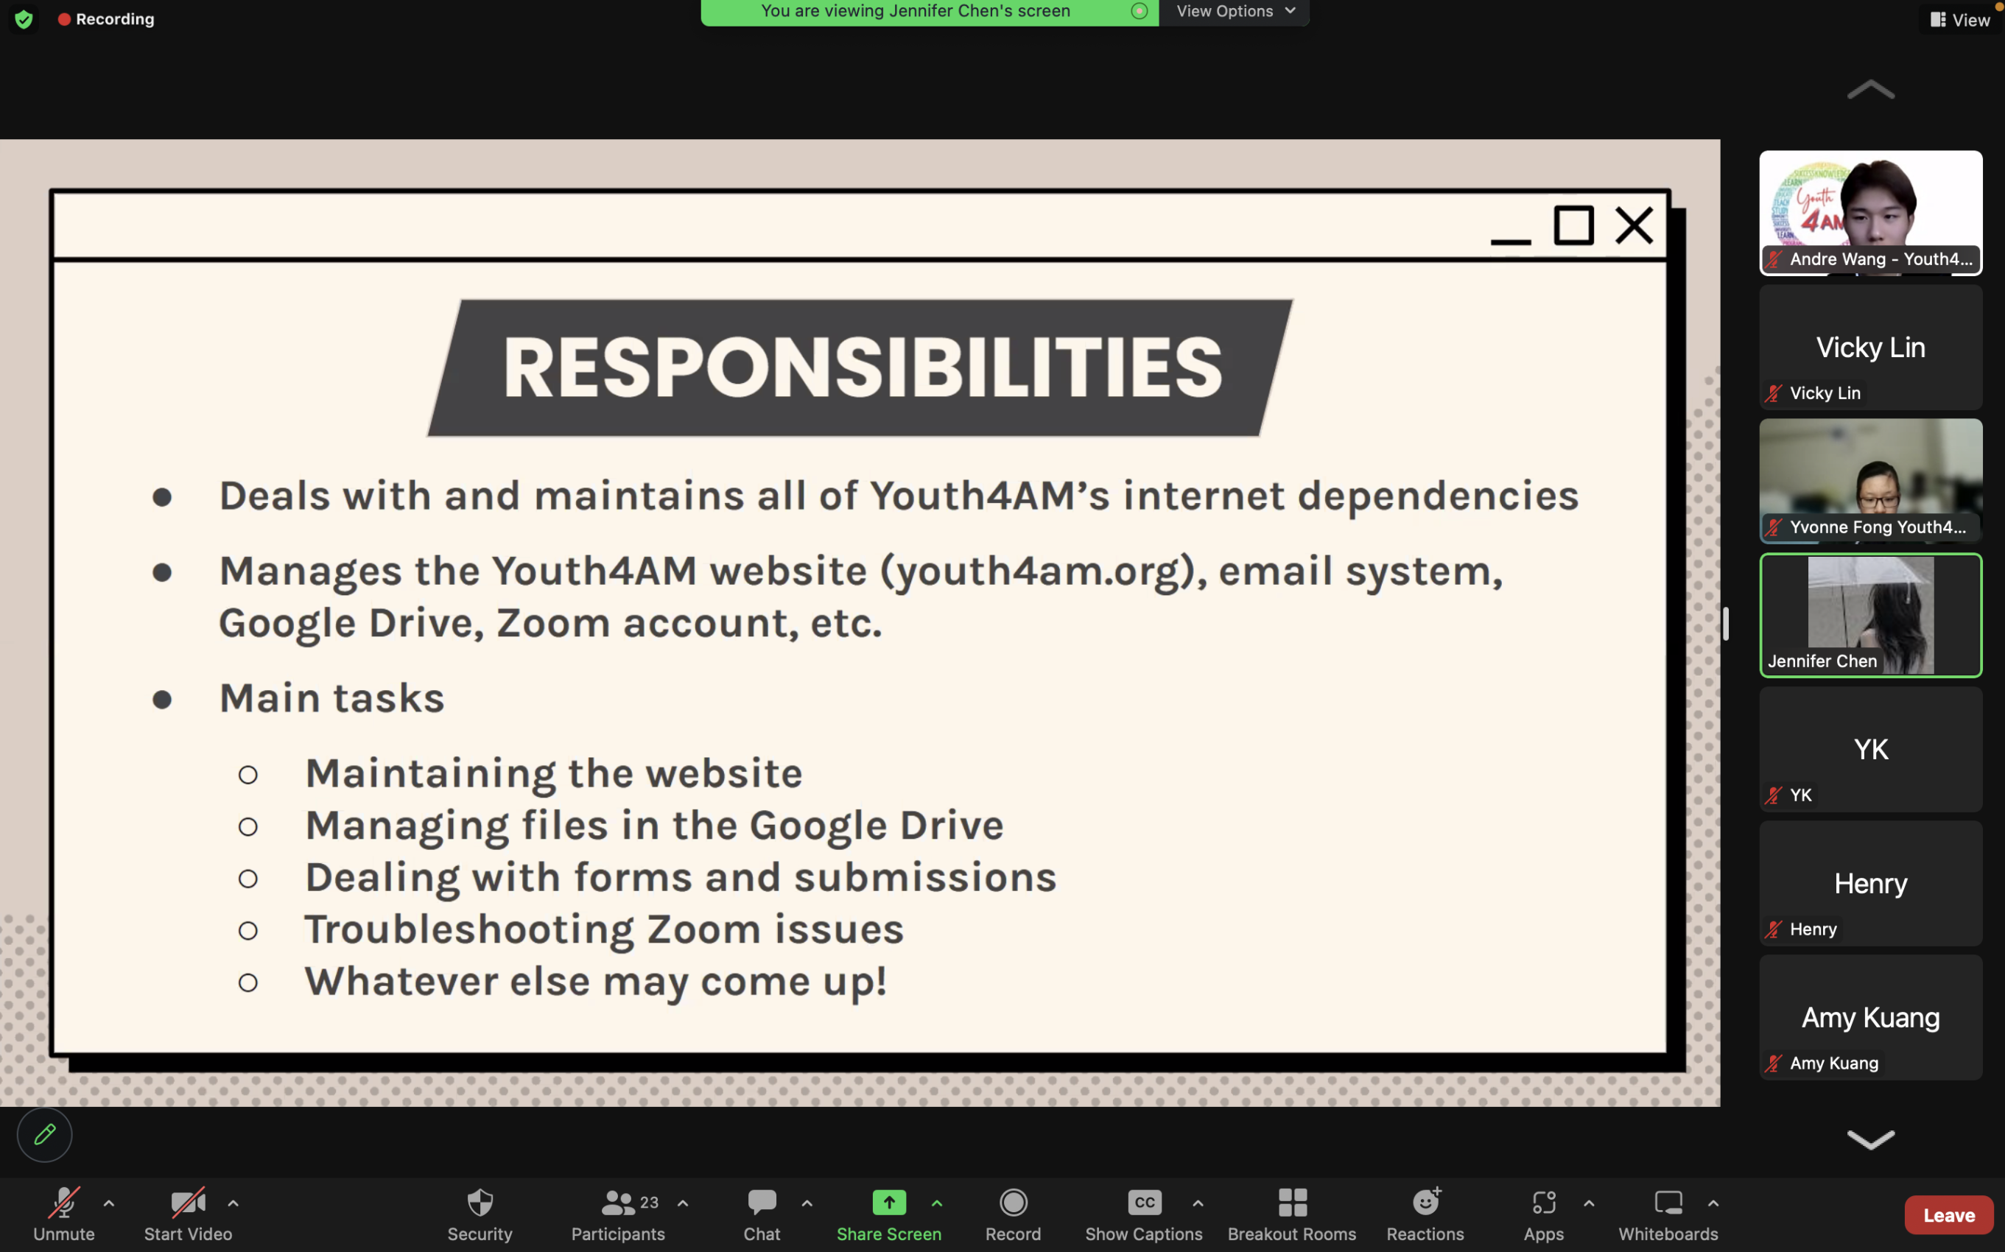
Task: Select Vicky Lin's participant tile
Action: [x=1871, y=347]
